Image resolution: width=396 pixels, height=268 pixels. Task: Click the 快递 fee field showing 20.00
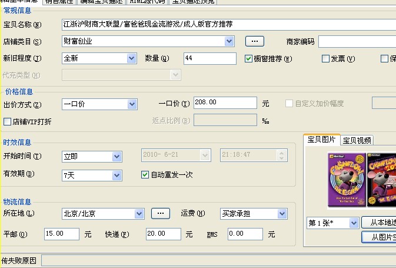163,234
